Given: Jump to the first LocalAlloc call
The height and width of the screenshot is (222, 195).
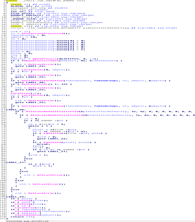Looking at the screenshot, I should [x=46, y=70].
